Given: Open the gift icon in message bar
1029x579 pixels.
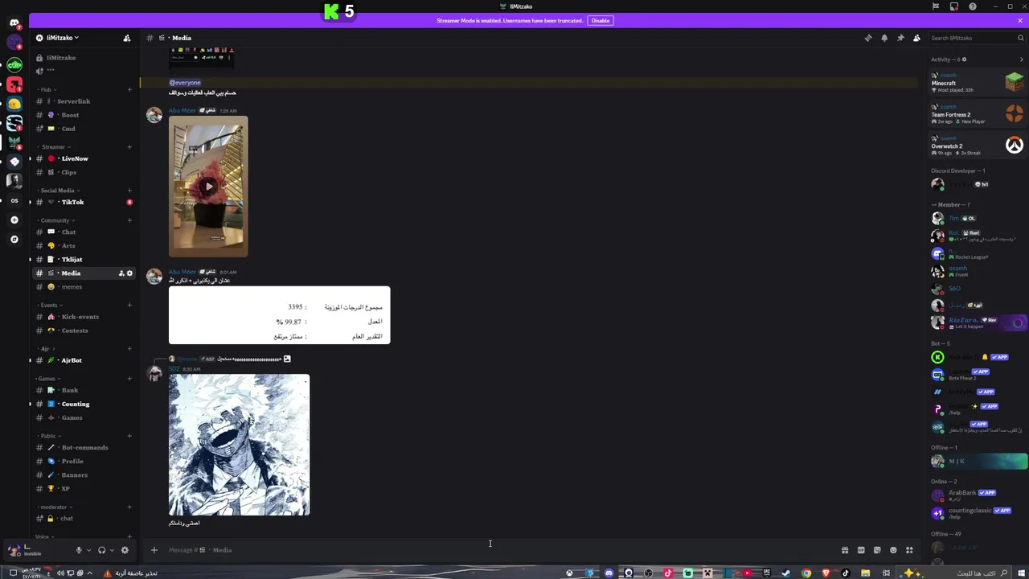Looking at the screenshot, I should tap(845, 550).
